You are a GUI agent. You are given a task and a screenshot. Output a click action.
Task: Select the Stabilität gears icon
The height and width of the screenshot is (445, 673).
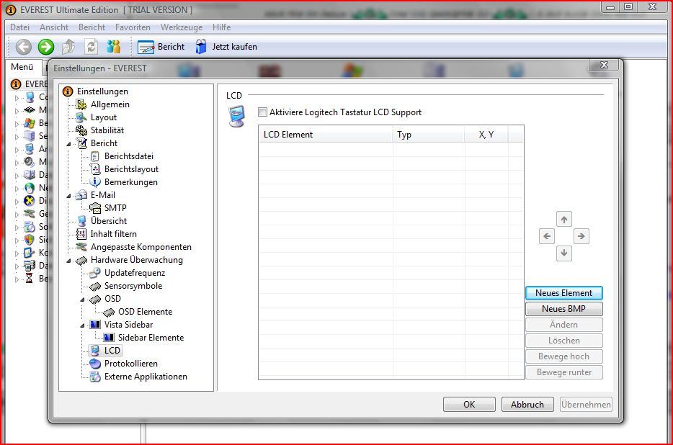point(81,130)
